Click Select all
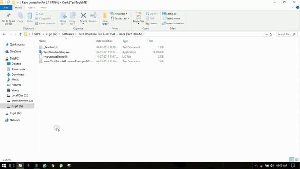The height and width of the screenshot is (169, 300). click(x=169, y=14)
